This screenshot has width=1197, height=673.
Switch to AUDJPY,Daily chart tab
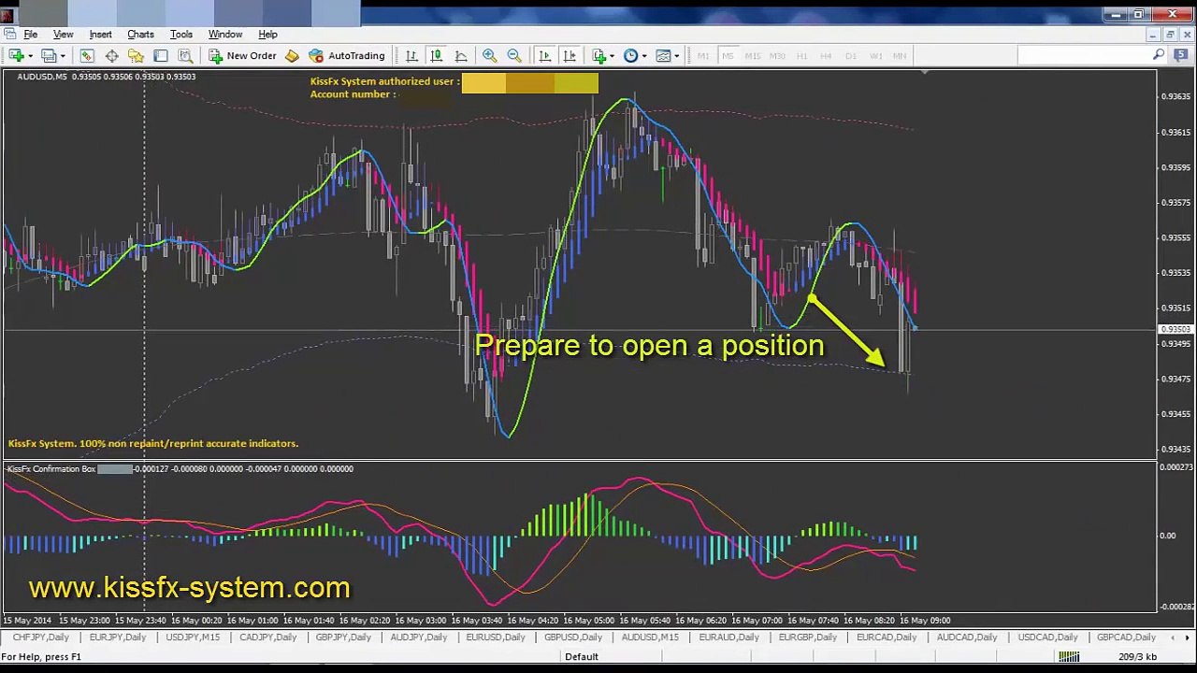click(x=419, y=637)
